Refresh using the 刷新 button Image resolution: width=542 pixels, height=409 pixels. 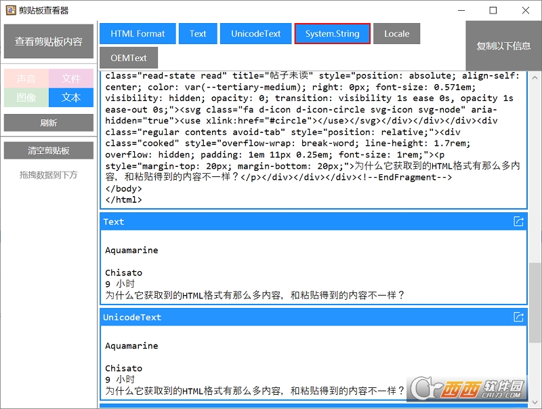pyautogui.click(x=49, y=123)
